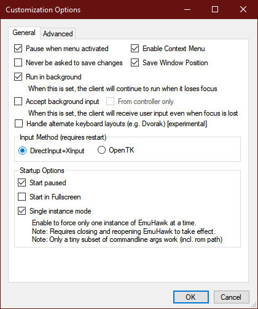
Task: Confirm settings with OK button
Action: pyautogui.click(x=191, y=297)
